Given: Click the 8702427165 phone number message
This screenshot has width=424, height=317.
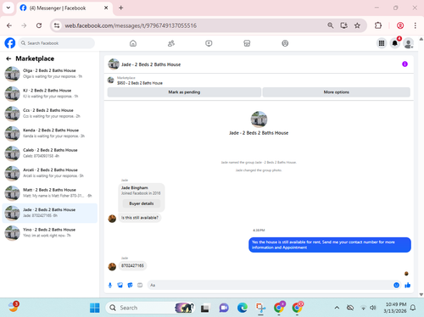Looking at the screenshot, I should click(x=132, y=265).
